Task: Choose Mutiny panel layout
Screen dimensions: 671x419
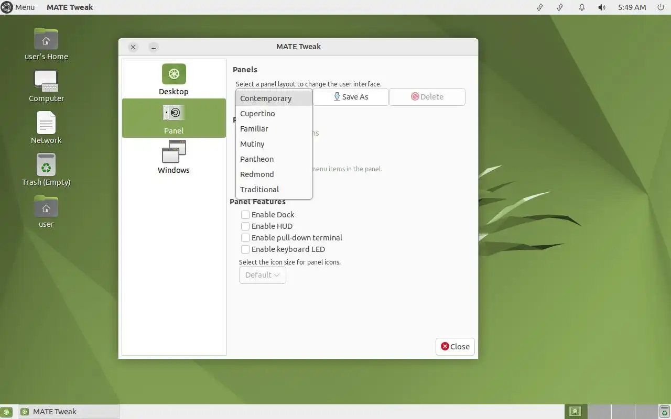Action: (274, 144)
